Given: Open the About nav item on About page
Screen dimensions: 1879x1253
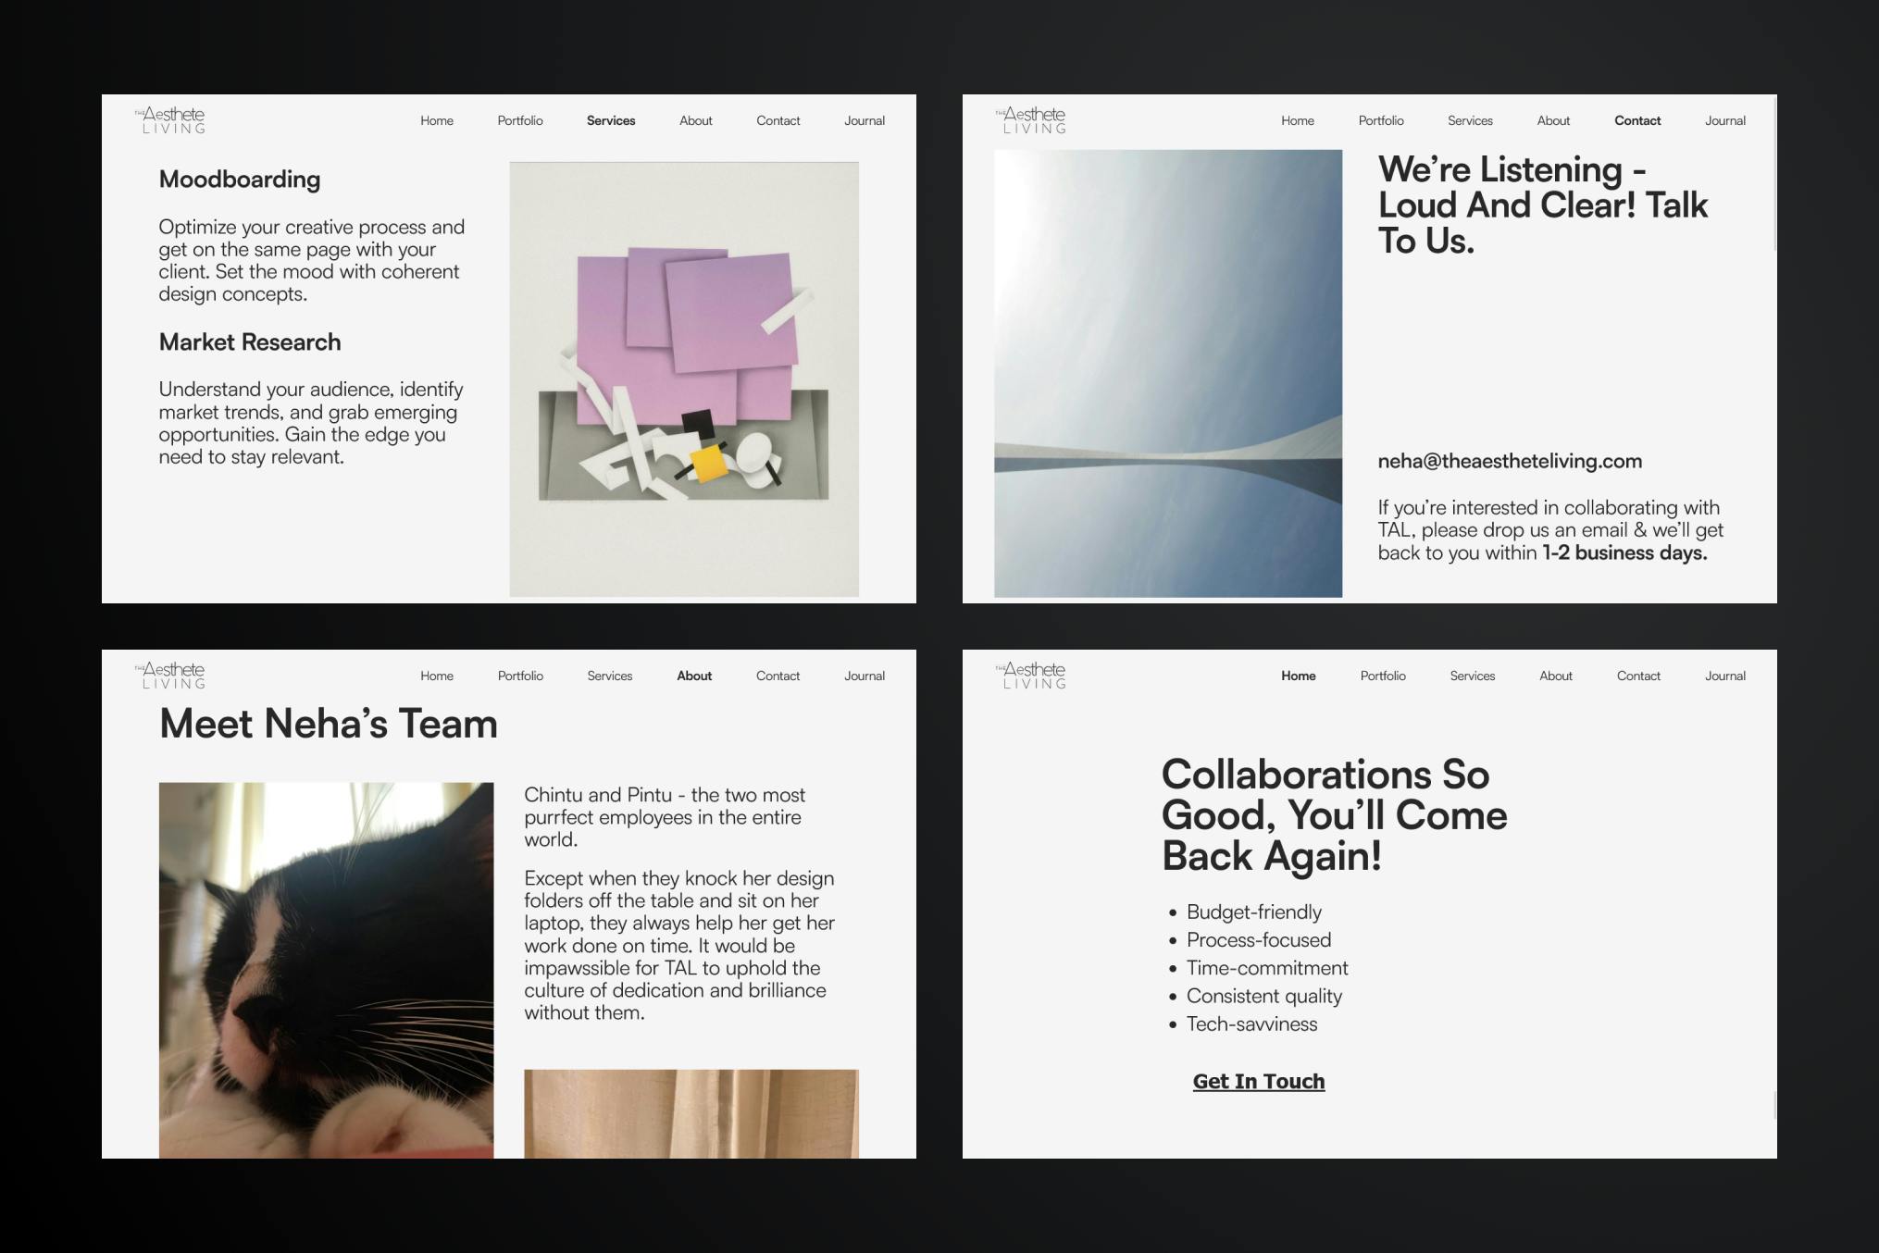Looking at the screenshot, I should pos(694,676).
